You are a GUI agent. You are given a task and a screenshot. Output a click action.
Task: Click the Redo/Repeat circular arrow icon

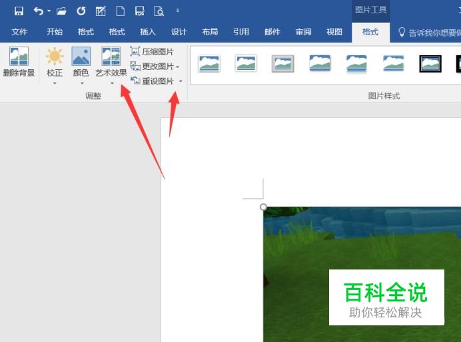click(x=81, y=11)
